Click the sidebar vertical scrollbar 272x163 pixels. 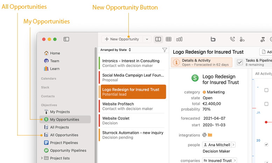pos(96,105)
